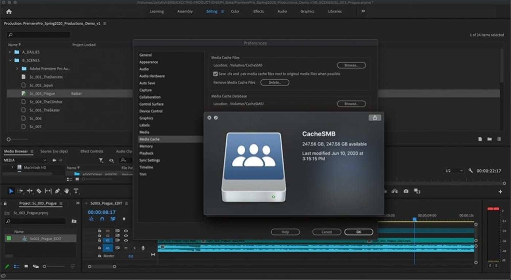Switch to the Audio workspace
The height and width of the screenshot is (280, 511).
click(282, 11)
